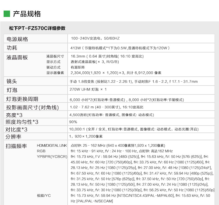Select the 点时钟: 25 - 162 MHz value
The height and width of the screenshot is (205, 219).
118,146
